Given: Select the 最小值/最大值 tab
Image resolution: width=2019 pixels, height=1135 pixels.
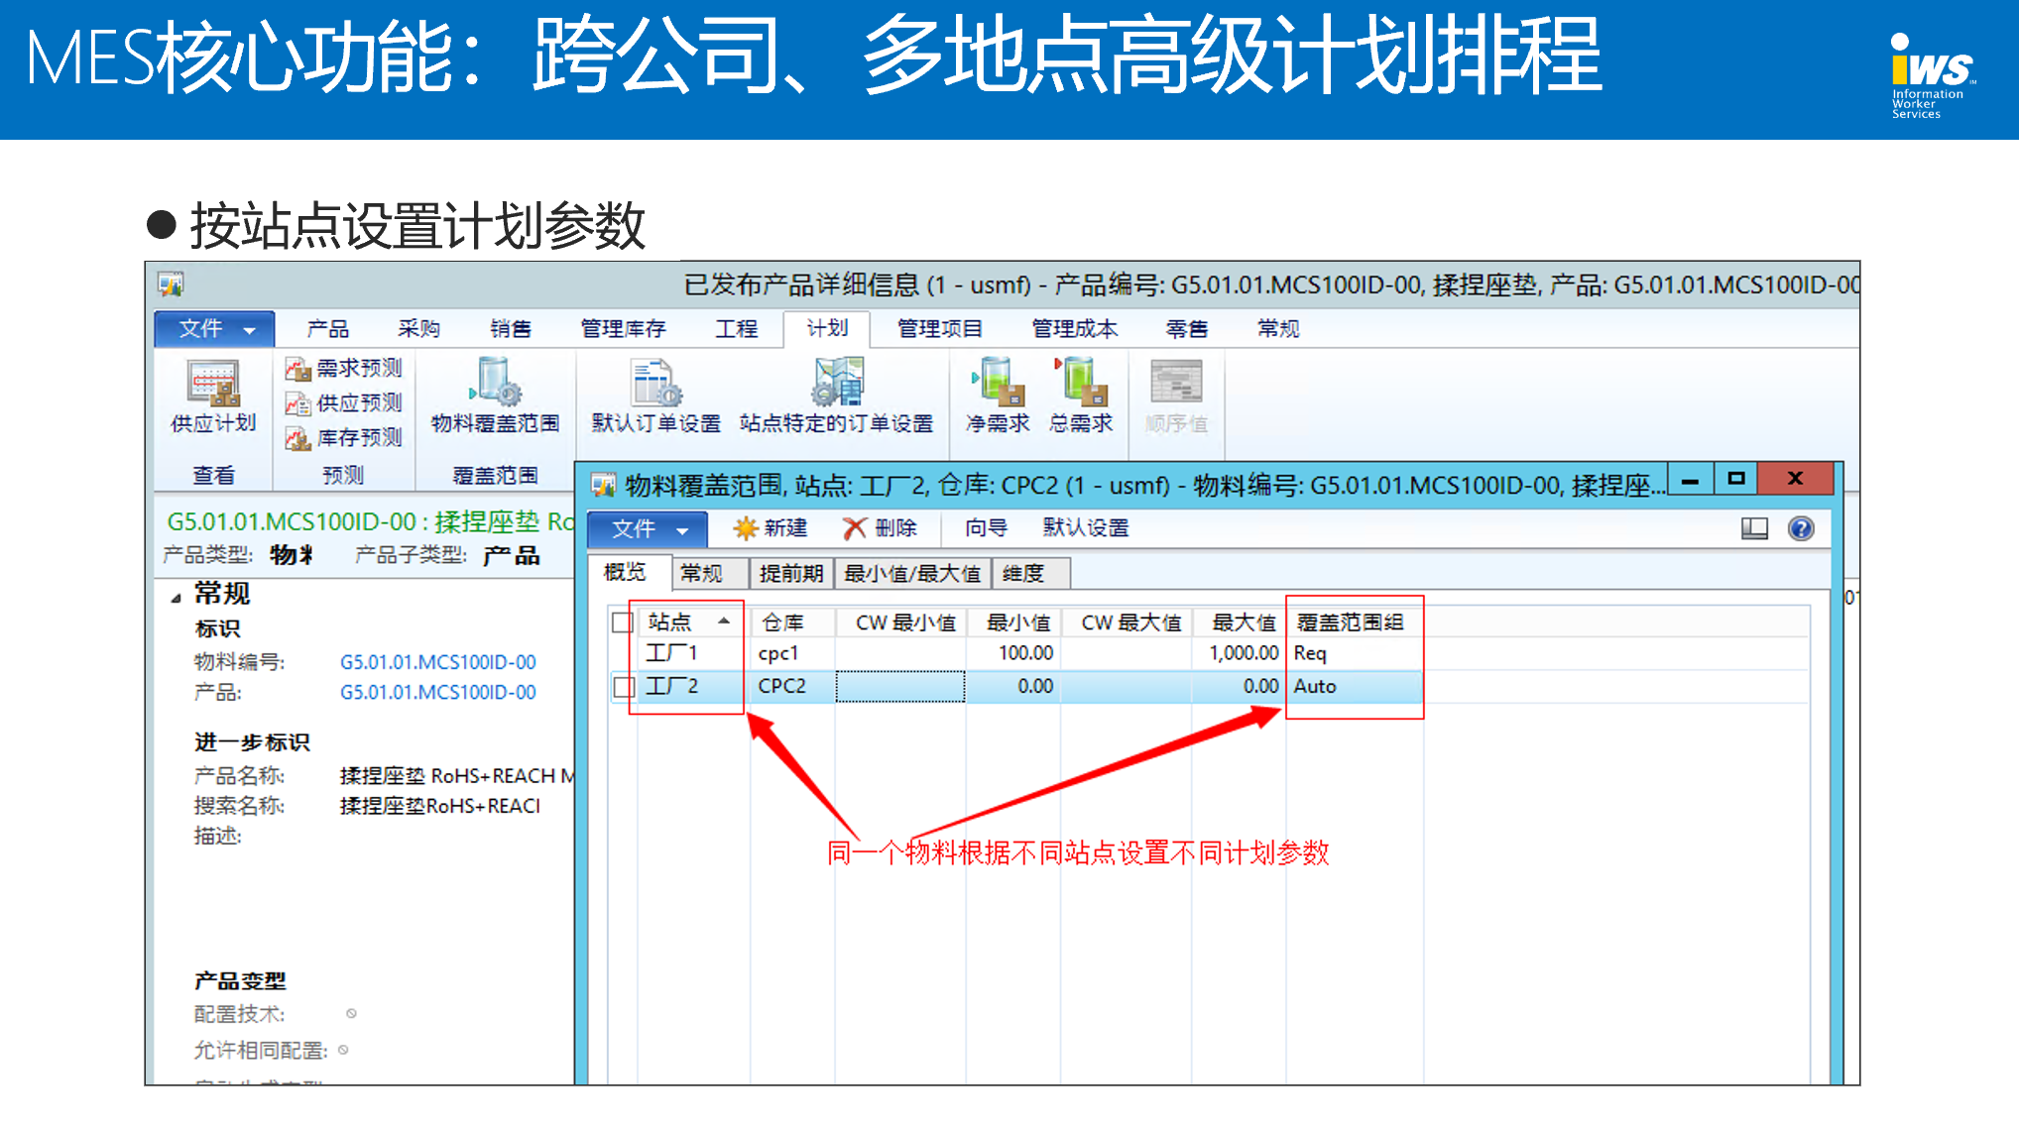Looking at the screenshot, I should [912, 573].
